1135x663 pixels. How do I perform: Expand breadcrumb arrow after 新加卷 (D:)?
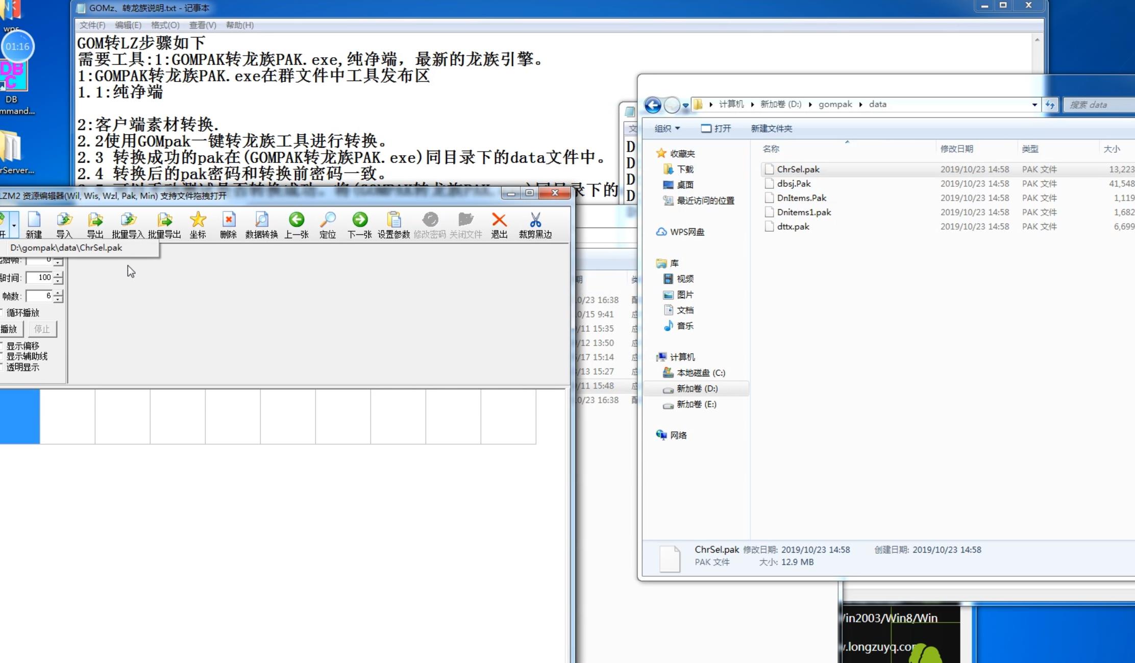[x=810, y=105]
